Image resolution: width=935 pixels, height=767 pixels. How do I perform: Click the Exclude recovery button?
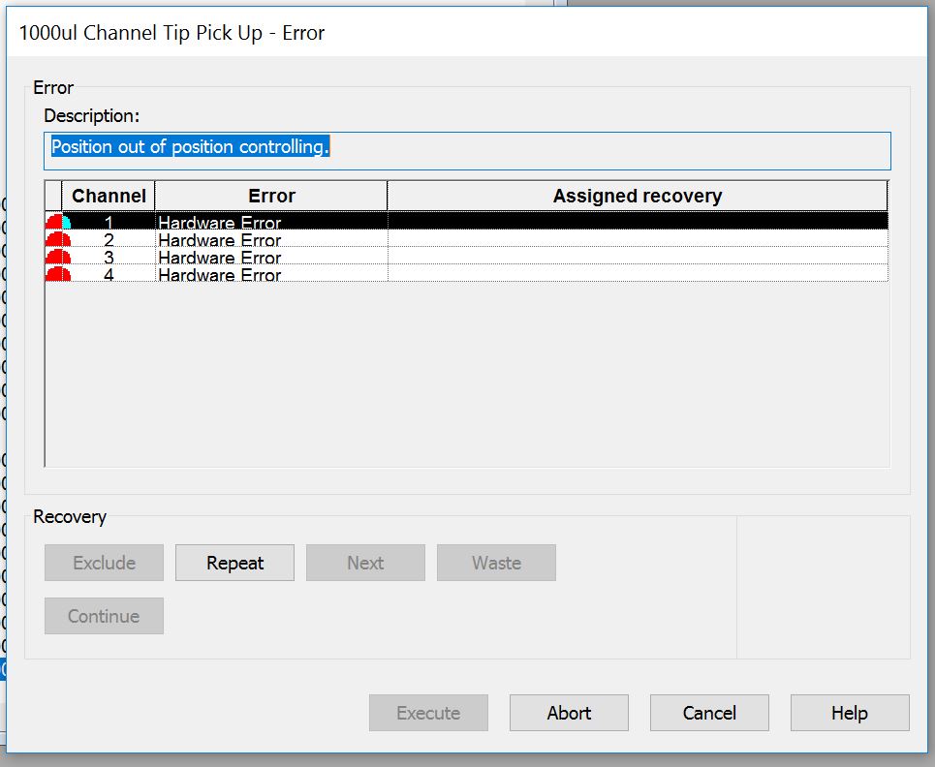104,563
